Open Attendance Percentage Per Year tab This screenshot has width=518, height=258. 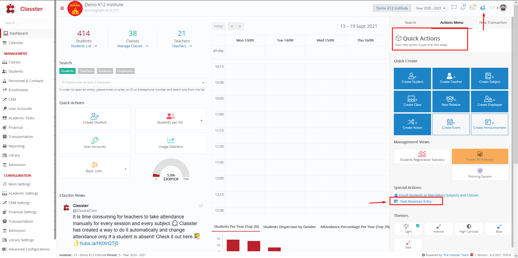(355, 227)
